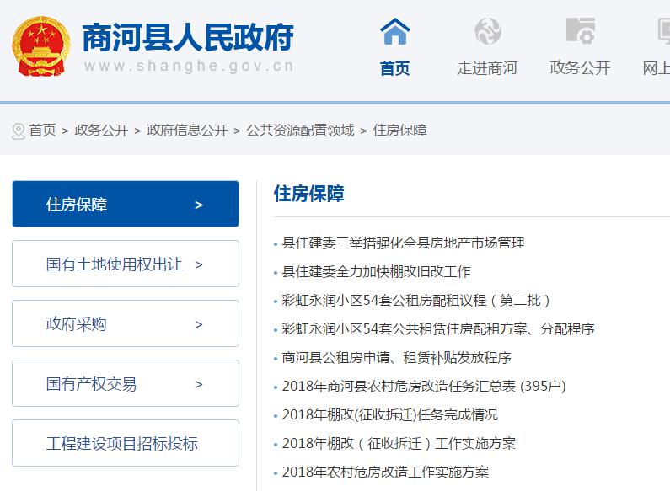Screen dimensions: 670x491
Task: Click the folder-gear icon above 政务公开
Action: (x=581, y=31)
